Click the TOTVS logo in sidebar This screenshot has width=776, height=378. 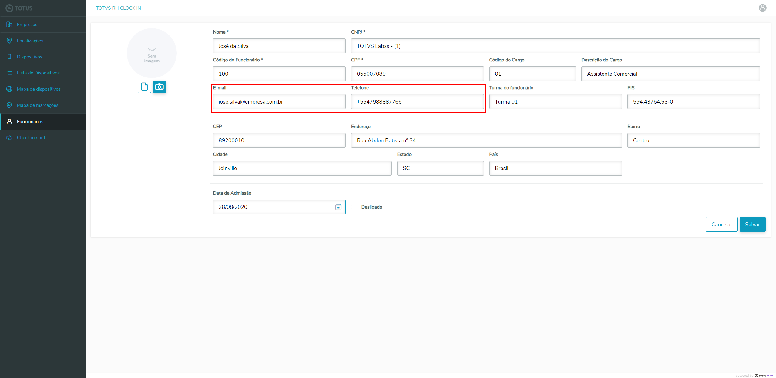coord(19,8)
